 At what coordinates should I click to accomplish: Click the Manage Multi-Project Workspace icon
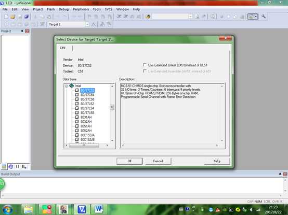click(109, 24)
